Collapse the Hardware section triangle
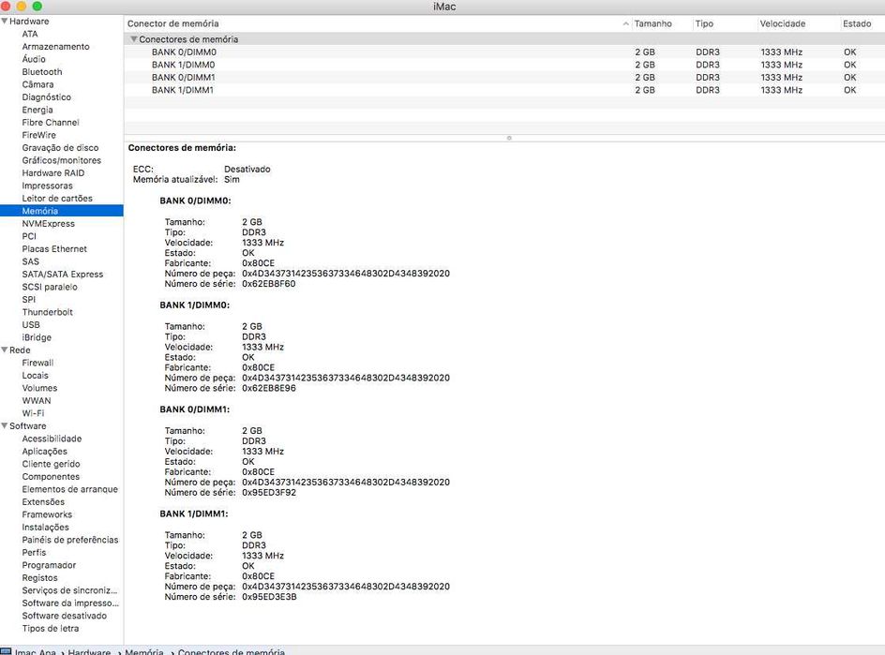This screenshot has height=655, width=885. pos(5,21)
